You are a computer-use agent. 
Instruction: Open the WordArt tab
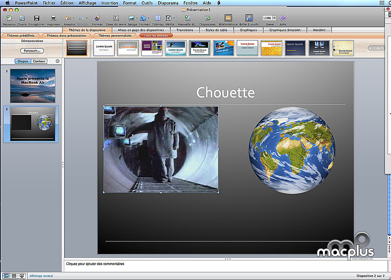319,30
